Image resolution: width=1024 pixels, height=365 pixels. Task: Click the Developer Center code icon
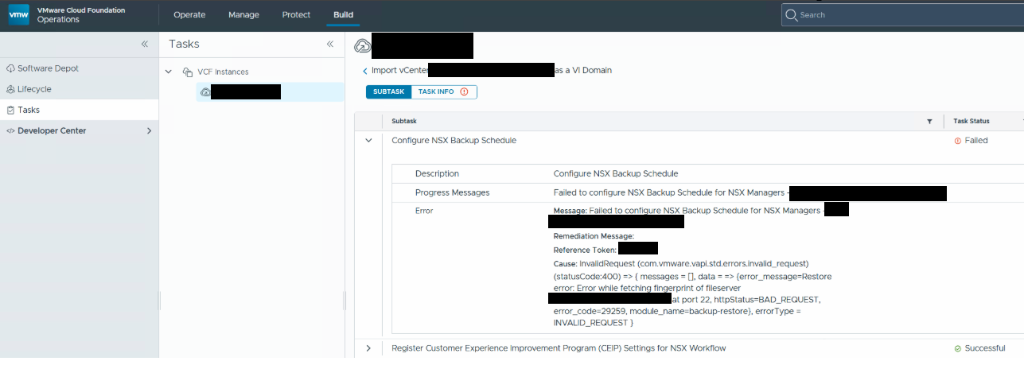tap(10, 130)
